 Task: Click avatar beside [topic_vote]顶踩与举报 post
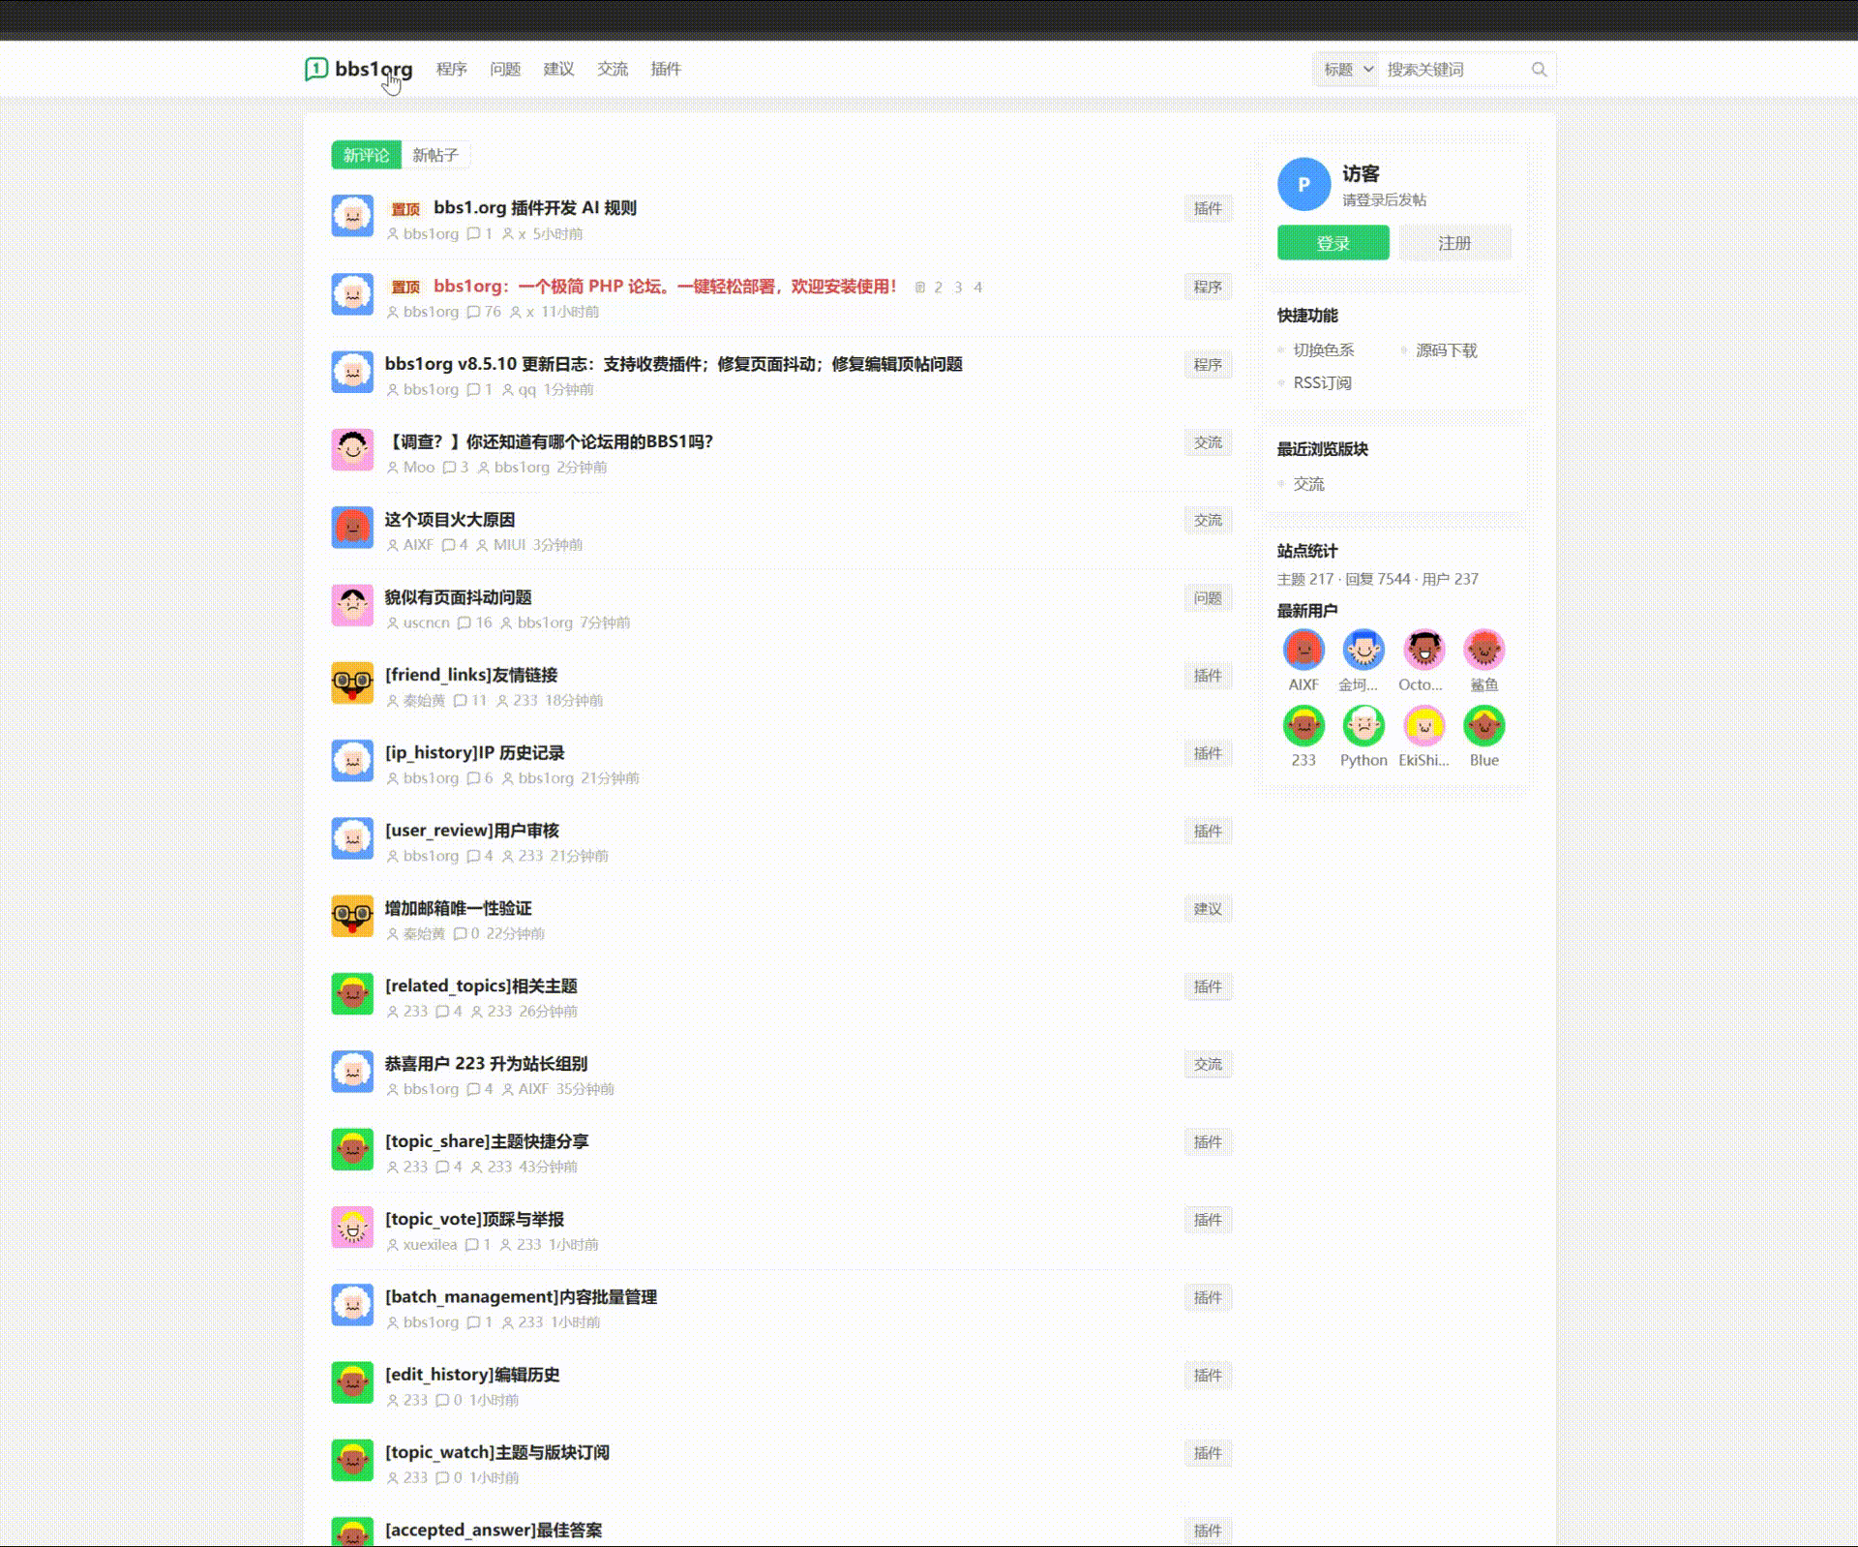click(x=352, y=1228)
